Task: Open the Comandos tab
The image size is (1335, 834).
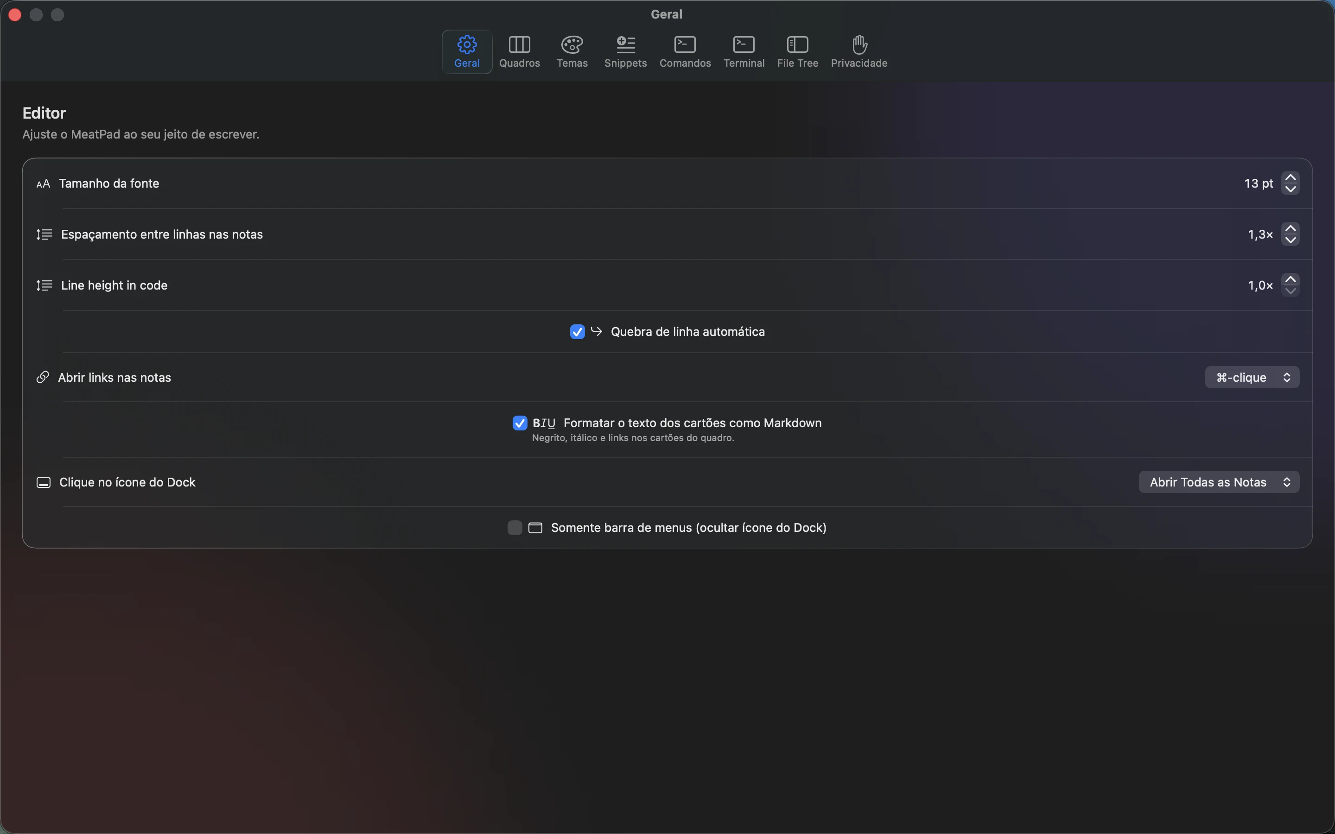Action: click(x=685, y=51)
